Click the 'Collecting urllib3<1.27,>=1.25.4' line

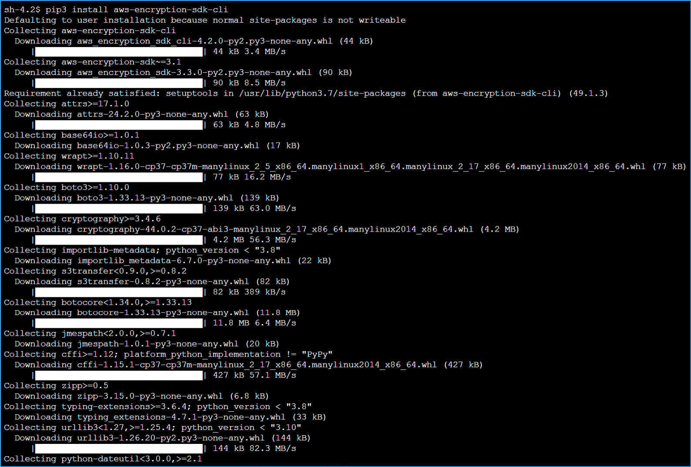coord(153,427)
